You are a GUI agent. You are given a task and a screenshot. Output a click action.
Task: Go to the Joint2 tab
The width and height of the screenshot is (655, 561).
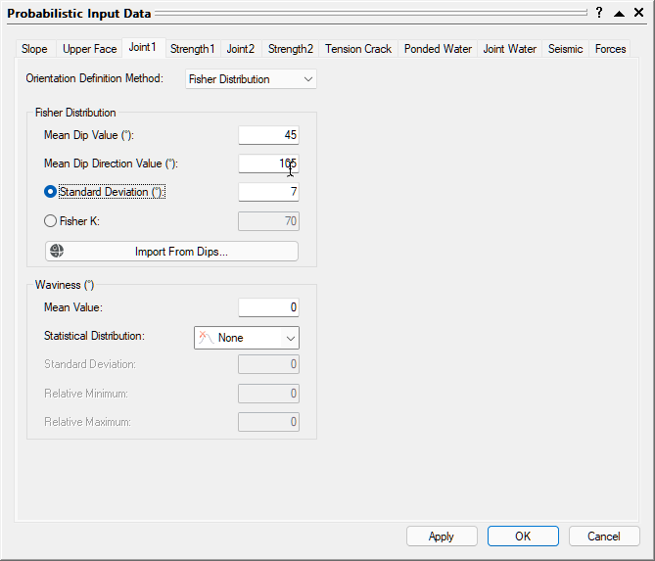241,49
